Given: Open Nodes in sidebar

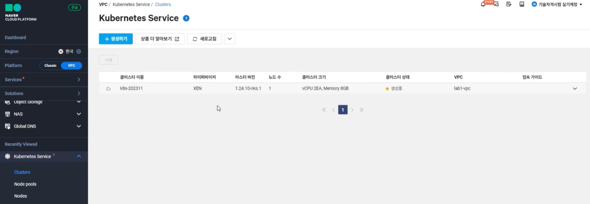Looking at the screenshot, I should click(x=20, y=196).
